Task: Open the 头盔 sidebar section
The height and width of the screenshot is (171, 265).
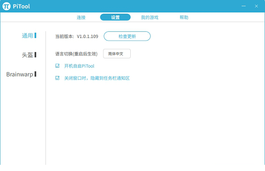Action: (29, 55)
